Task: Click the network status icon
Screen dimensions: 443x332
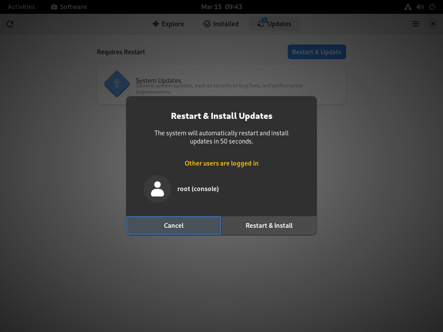Action: click(408, 7)
